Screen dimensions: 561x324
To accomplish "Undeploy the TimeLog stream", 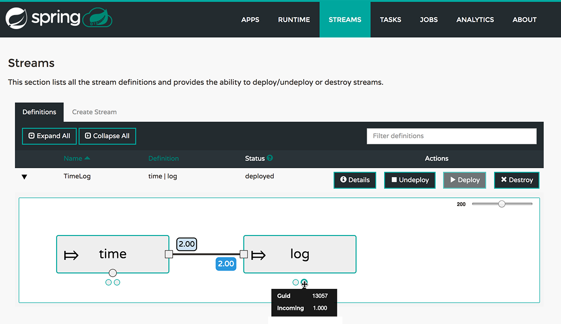I will click(x=410, y=180).
